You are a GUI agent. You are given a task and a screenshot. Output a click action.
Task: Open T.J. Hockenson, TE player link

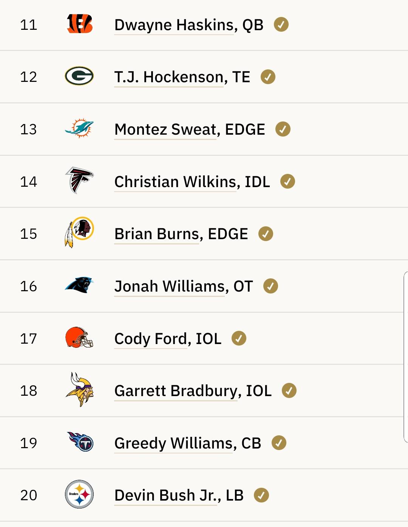pyautogui.click(x=182, y=77)
